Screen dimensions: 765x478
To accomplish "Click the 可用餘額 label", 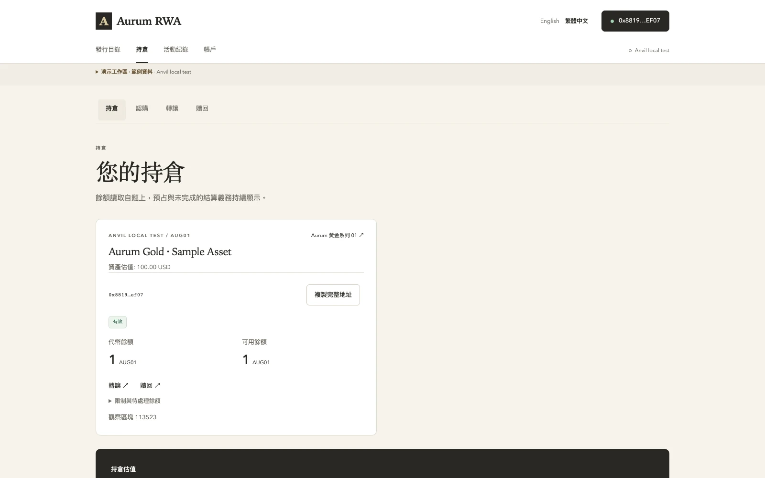I will pos(254,342).
